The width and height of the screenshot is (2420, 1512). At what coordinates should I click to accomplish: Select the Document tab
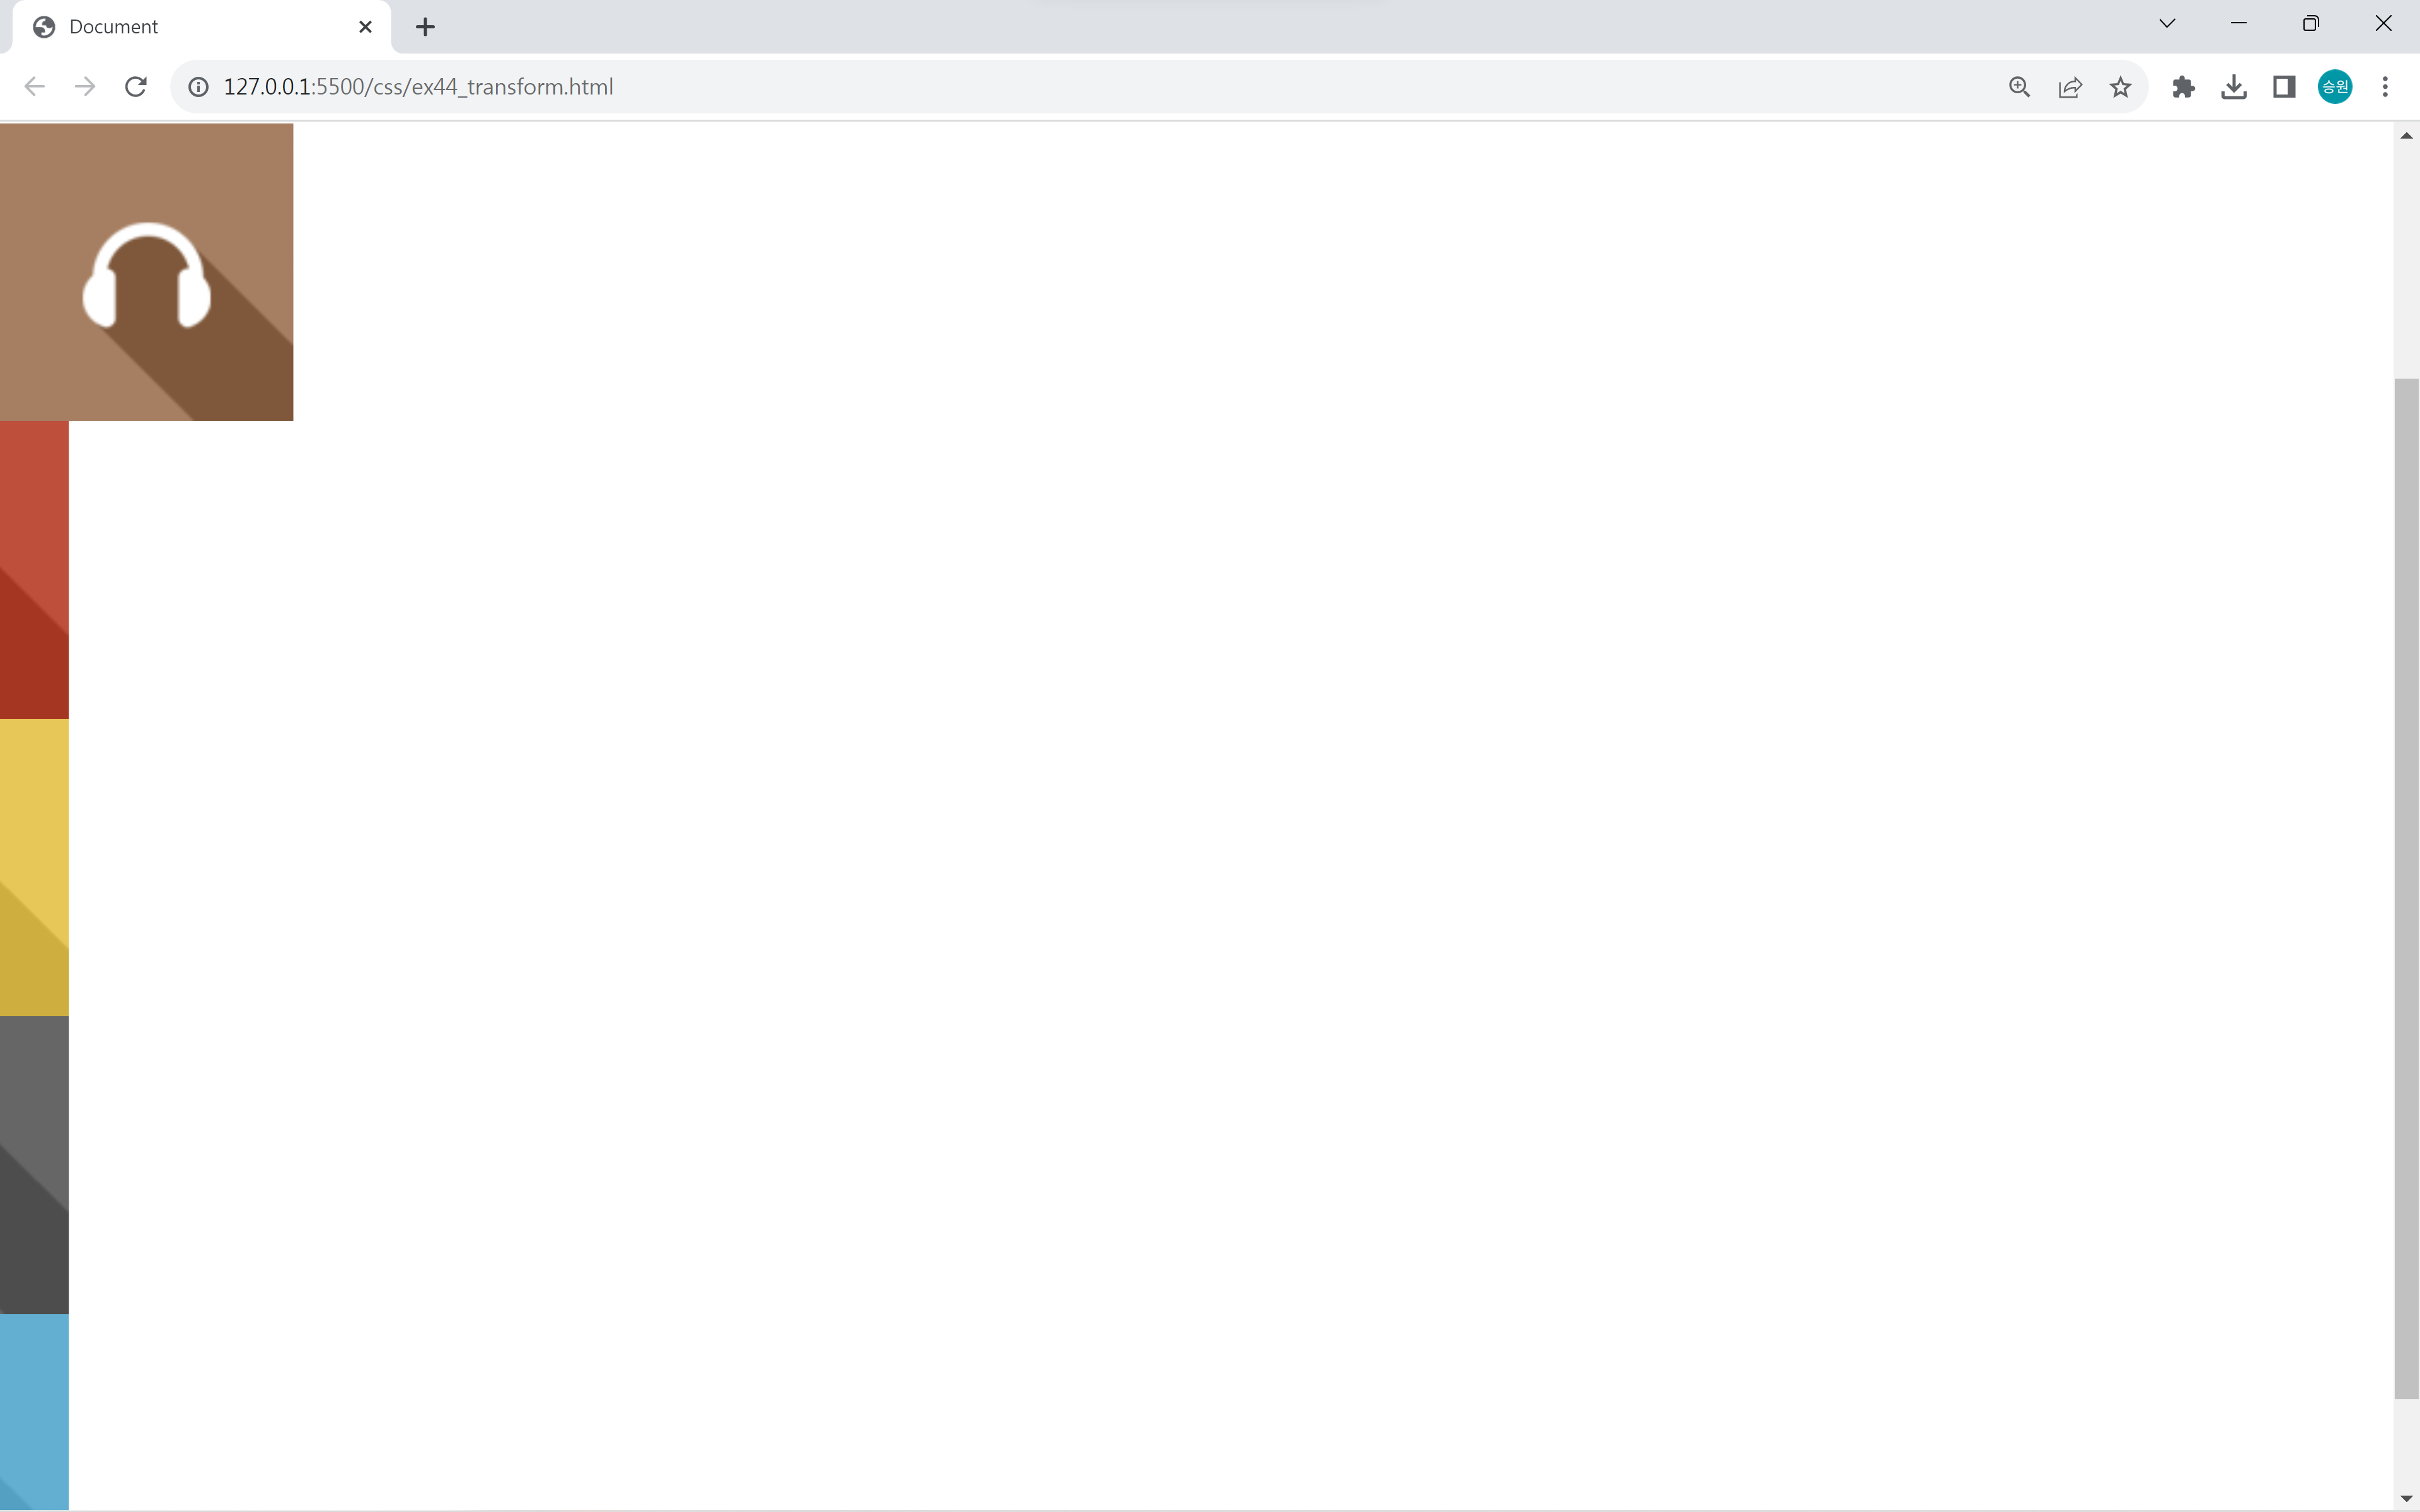pos(190,27)
